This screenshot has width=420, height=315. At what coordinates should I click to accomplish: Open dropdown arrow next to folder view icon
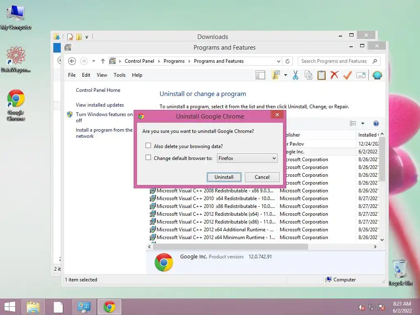(x=285, y=75)
